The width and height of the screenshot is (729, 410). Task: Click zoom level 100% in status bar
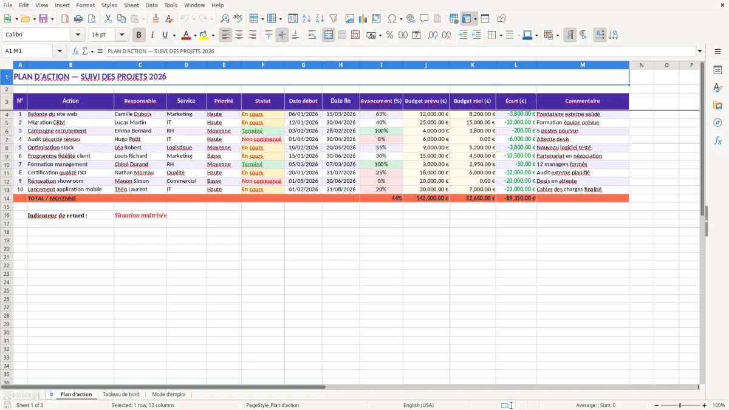point(719,405)
